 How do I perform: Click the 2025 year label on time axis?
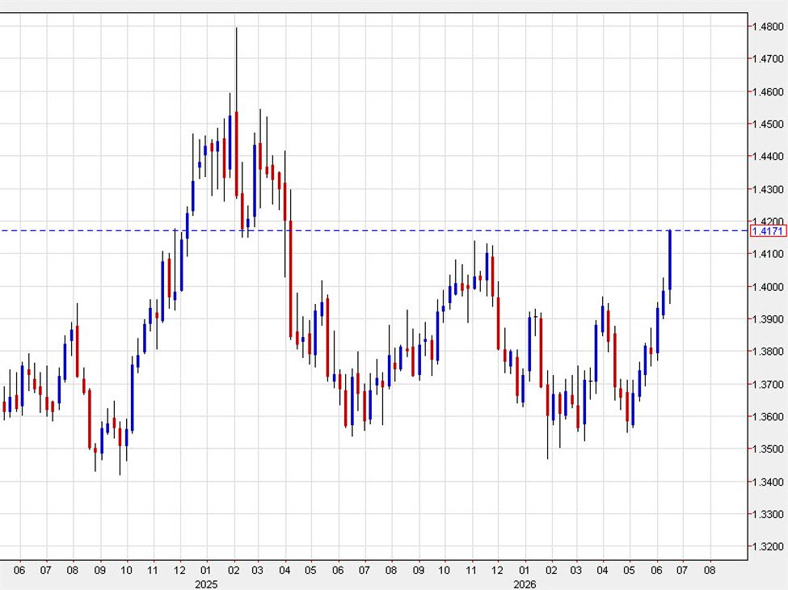click(x=206, y=584)
